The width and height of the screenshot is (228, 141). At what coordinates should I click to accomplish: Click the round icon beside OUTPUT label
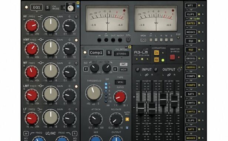(x=179, y=69)
